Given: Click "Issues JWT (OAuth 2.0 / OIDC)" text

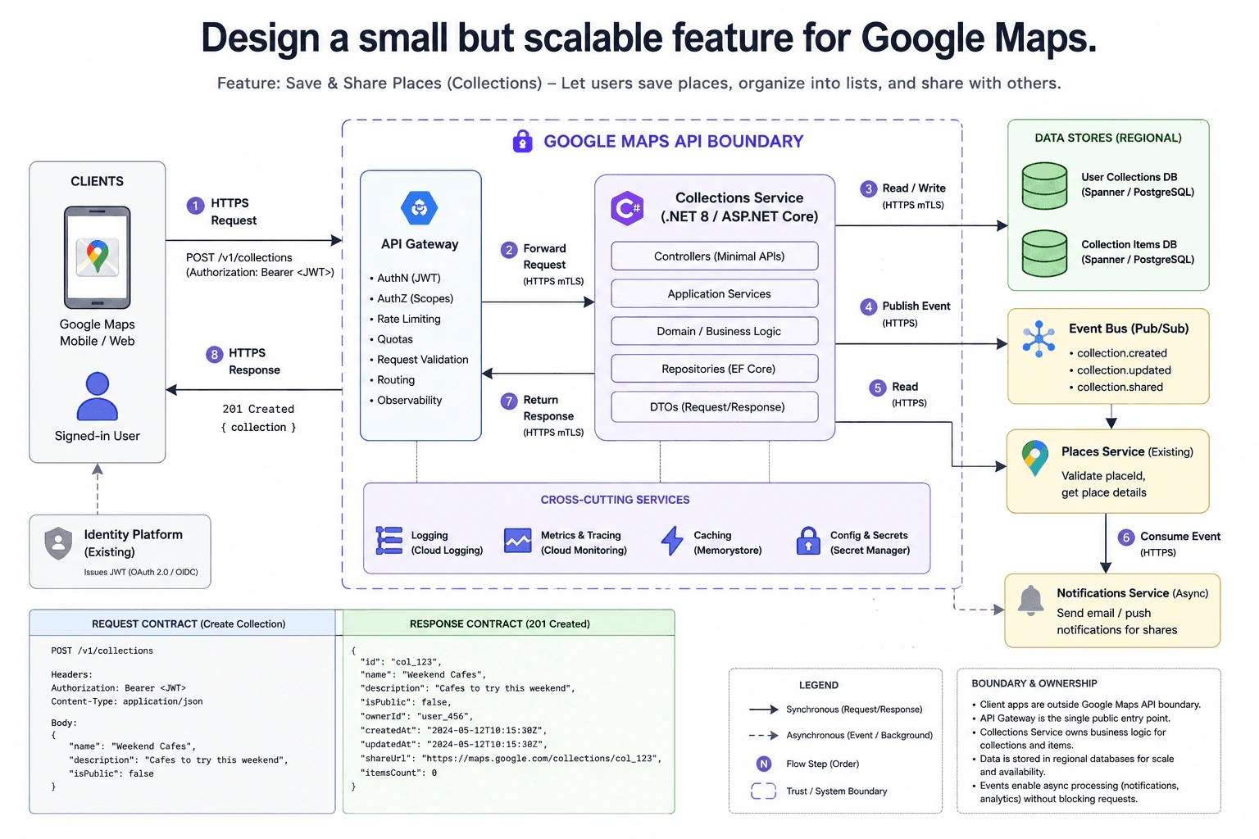Looking at the screenshot, I should (x=141, y=572).
